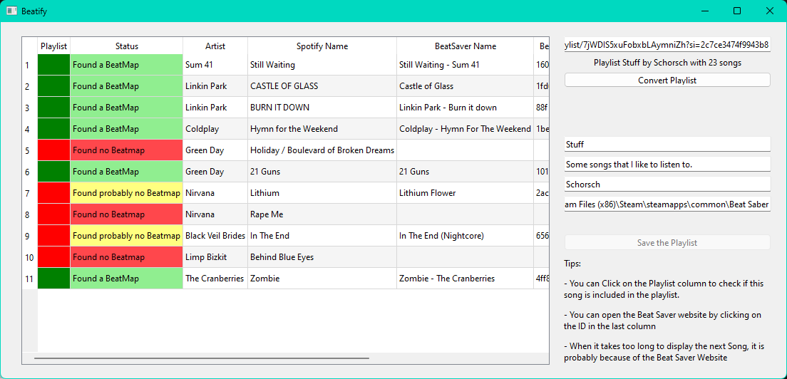Viewport: 787px width, 379px height.
Task: Click the Playlist column header
Action: [54, 46]
